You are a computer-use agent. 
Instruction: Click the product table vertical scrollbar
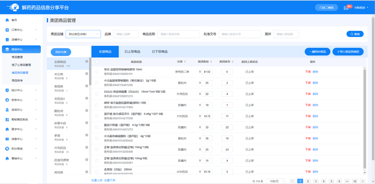pos(365,119)
